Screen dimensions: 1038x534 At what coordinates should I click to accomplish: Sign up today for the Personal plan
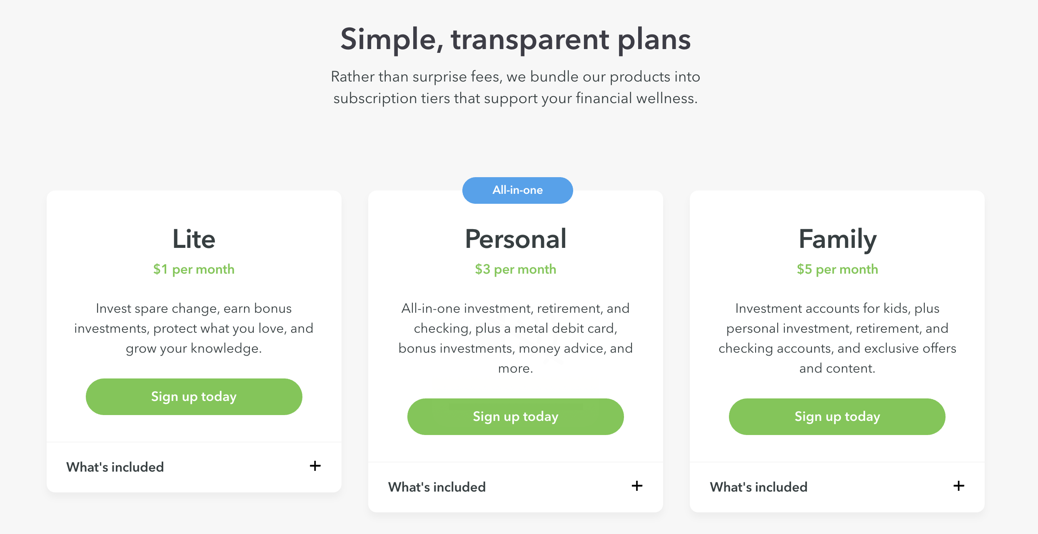pos(516,416)
